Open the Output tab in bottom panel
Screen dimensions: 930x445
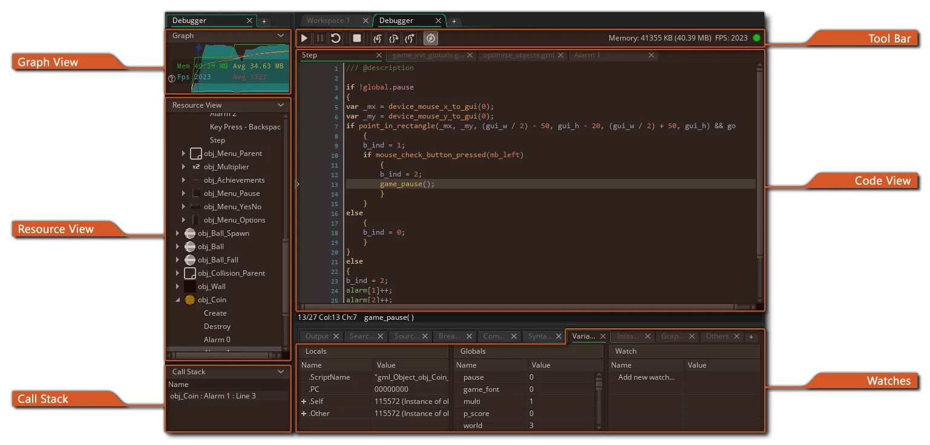coord(316,336)
